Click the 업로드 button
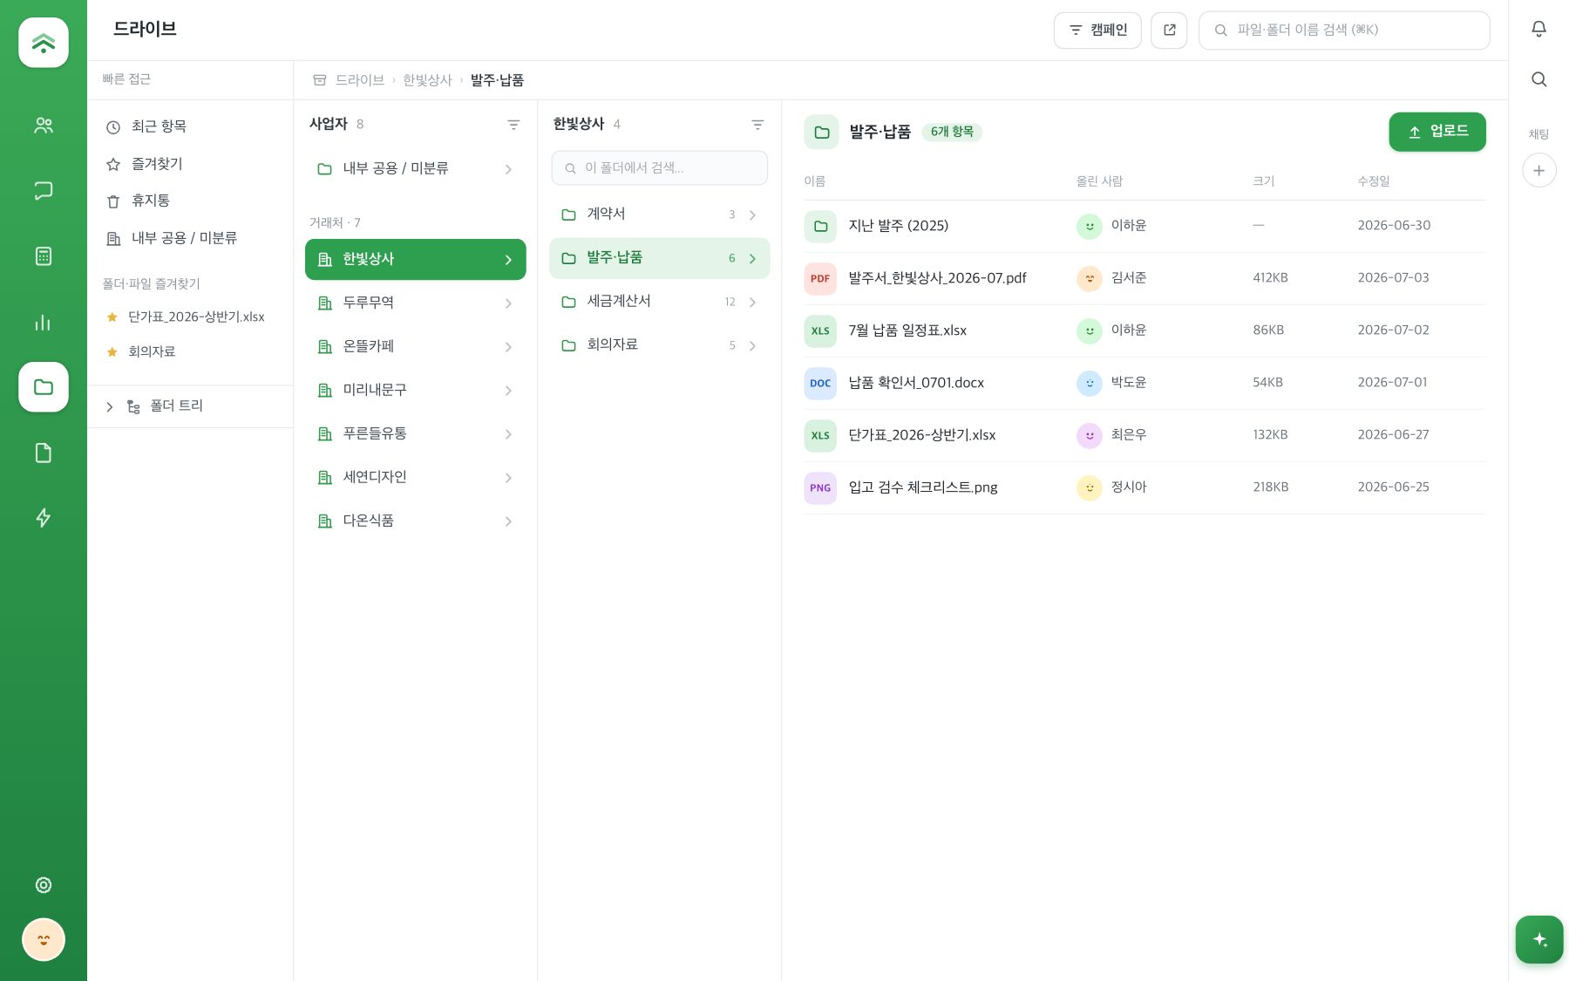The height and width of the screenshot is (981, 1569). click(x=1437, y=132)
